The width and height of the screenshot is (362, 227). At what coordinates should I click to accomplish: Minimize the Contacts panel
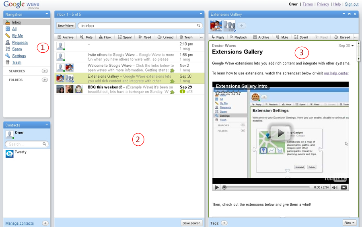tap(47, 125)
